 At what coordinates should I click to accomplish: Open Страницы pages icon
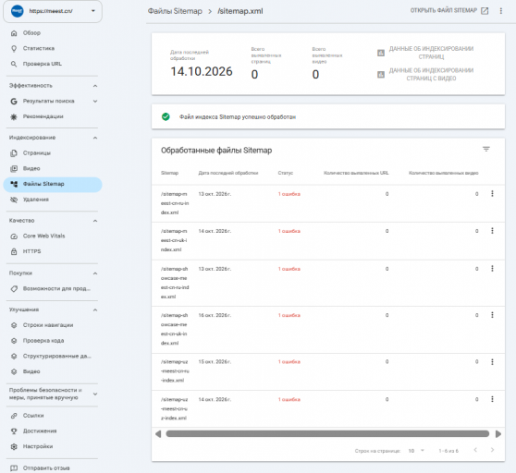[14, 153]
